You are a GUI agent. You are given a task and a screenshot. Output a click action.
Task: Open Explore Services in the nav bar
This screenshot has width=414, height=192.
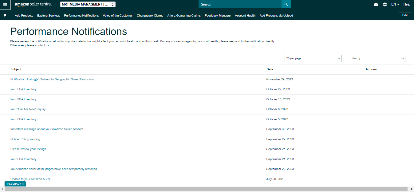coord(49,15)
